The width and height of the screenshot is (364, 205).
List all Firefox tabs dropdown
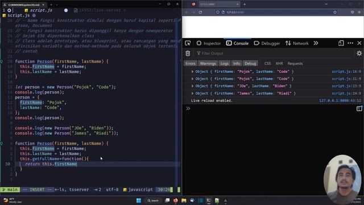click(326, 4)
